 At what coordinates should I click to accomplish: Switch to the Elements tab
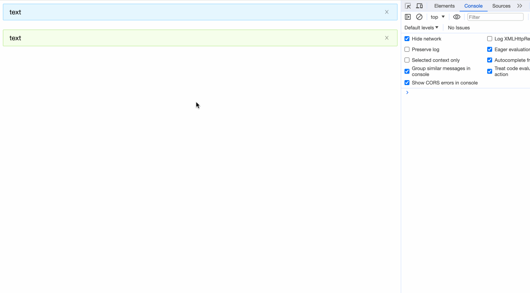pyautogui.click(x=444, y=6)
